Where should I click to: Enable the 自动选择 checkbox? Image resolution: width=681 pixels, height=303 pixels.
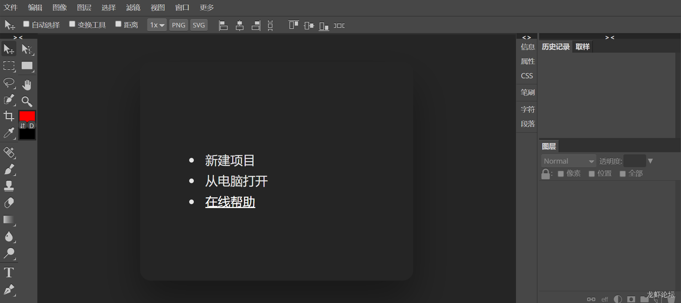[x=26, y=24]
